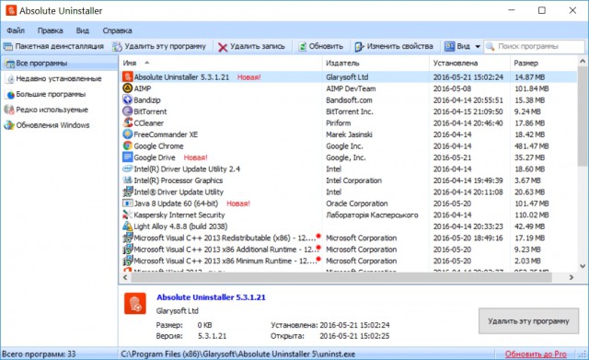
Task: Click the Intel(R) Processor Graphics icon
Action: [128, 180]
